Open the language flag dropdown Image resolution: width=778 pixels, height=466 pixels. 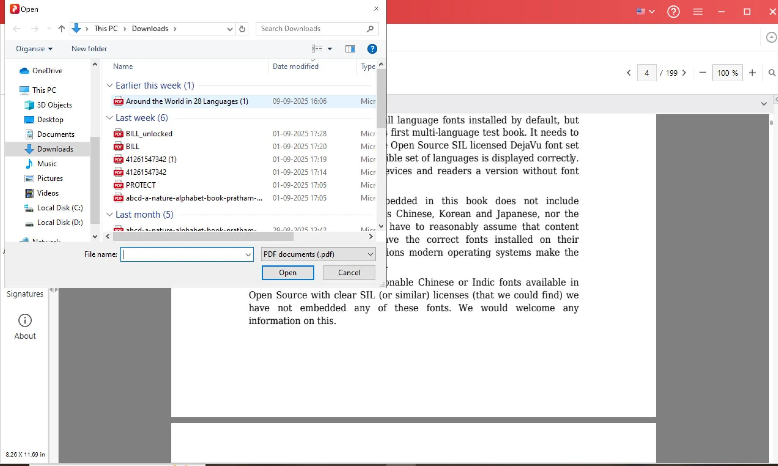pyautogui.click(x=645, y=12)
